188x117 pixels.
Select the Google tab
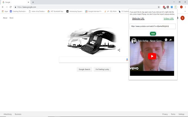(16, 2)
